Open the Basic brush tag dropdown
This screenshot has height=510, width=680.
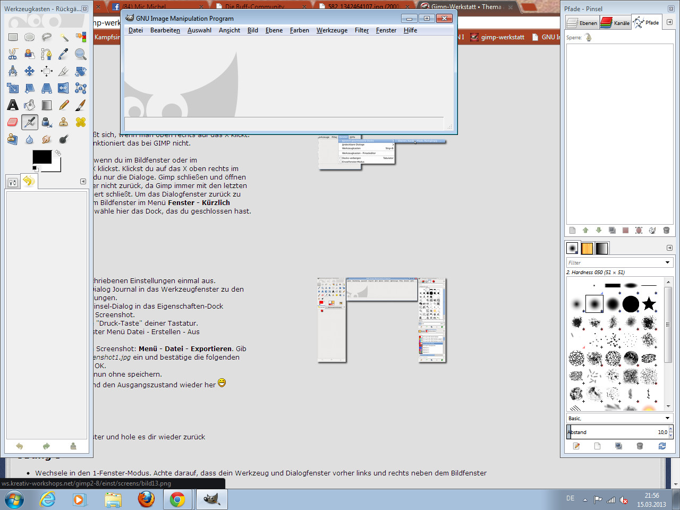click(668, 418)
